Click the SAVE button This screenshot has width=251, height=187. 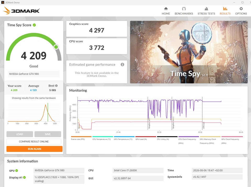[48, 134]
